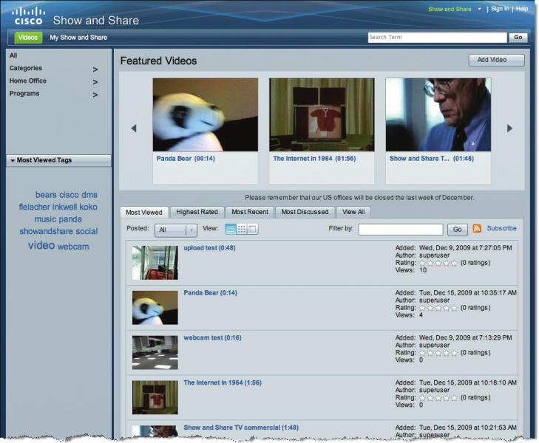Image resolution: width=539 pixels, height=443 pixels.
Task: Click Internet in 1964 list thumbnail
Action: [x=155, y=398]
